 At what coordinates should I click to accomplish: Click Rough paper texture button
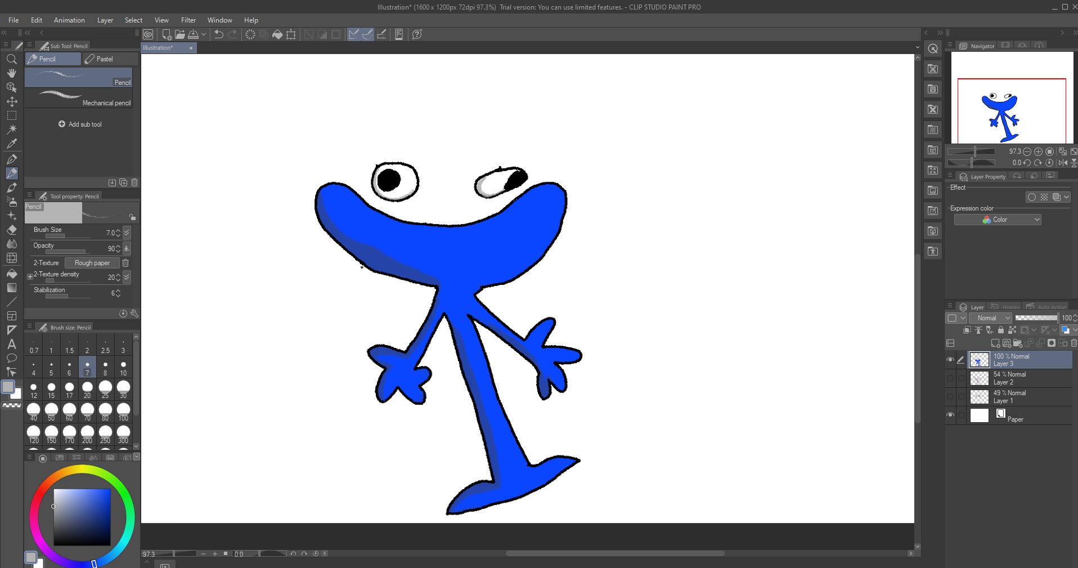point(92,263)
